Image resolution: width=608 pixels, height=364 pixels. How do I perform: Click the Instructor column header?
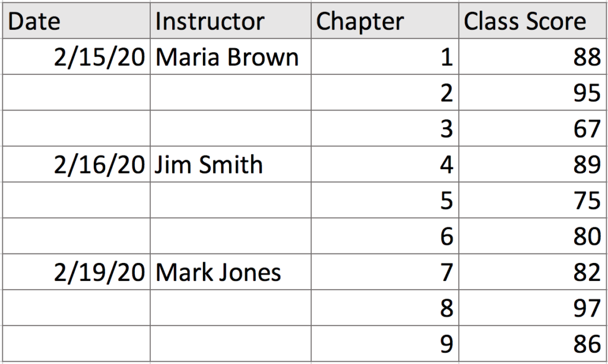[x=230, y=22]
